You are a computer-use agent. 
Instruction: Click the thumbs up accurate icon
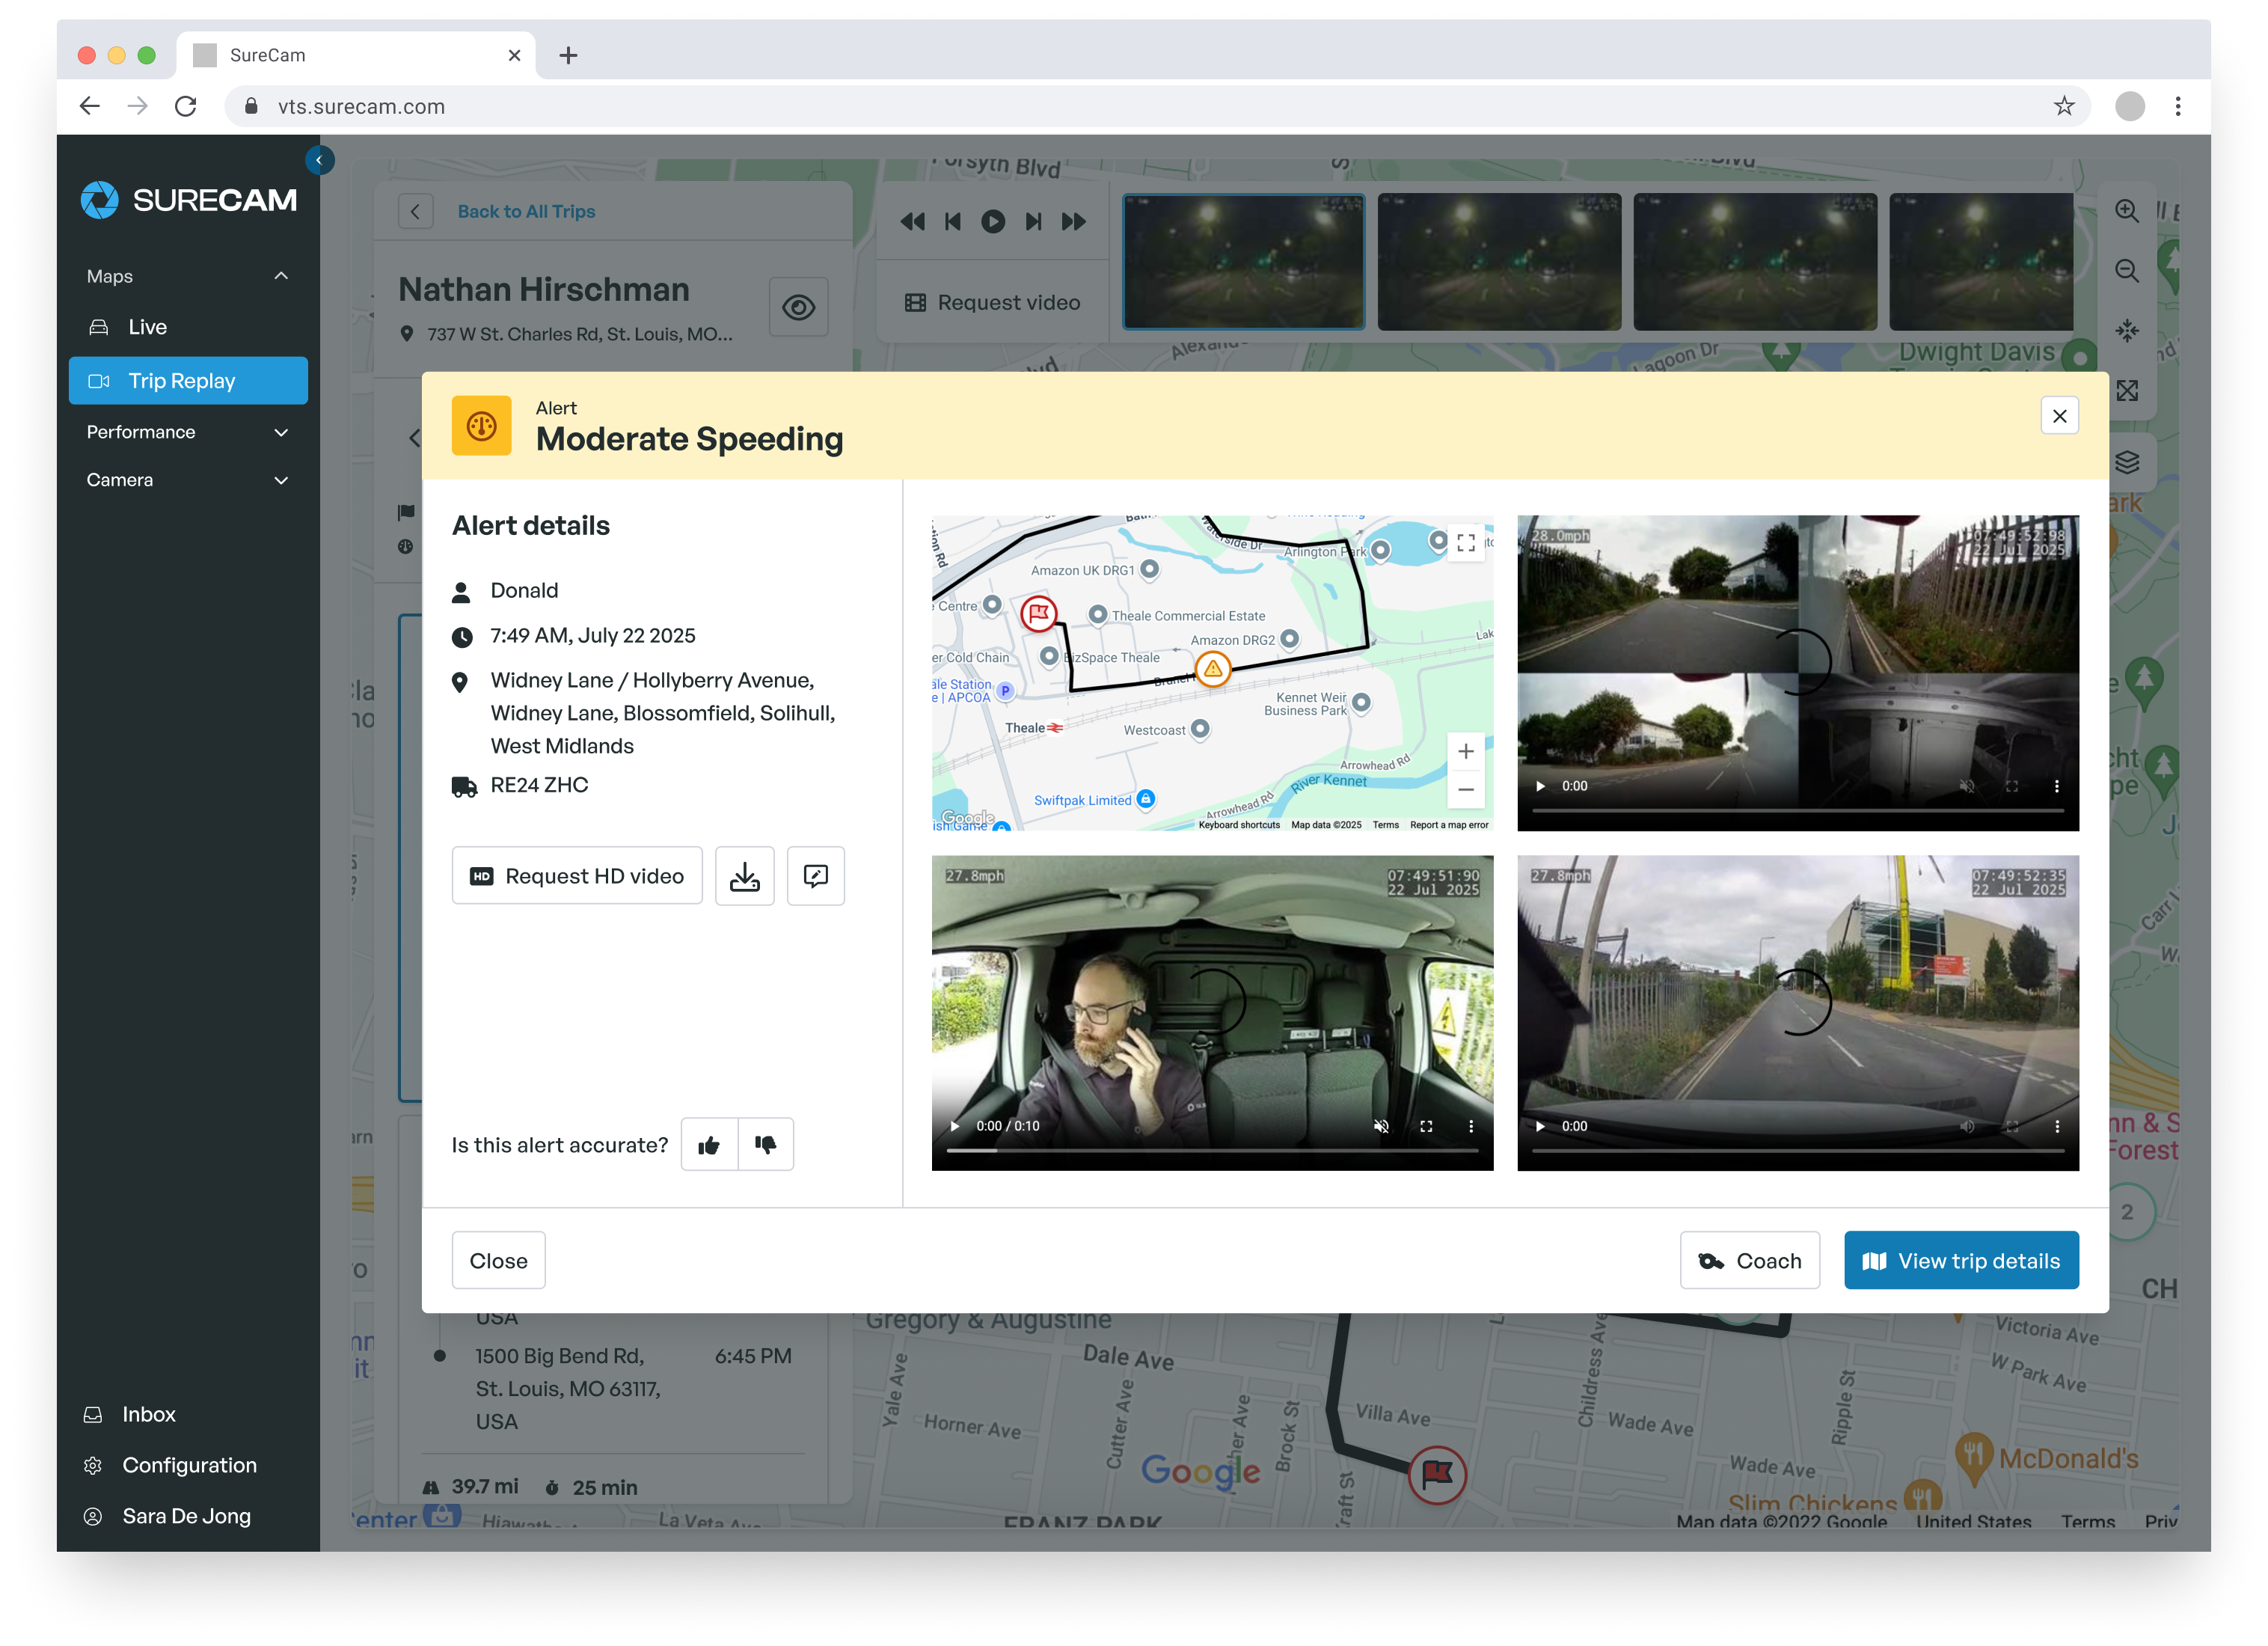tap(709, 1145)
